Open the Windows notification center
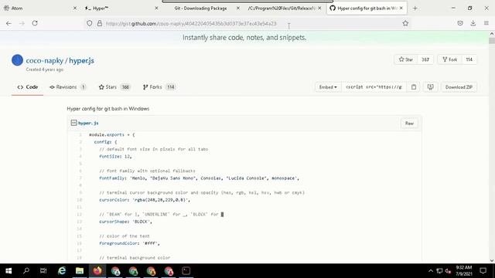The height and width of the screenshot is (278, 495). pyautogui.click(x=483, y=271)
